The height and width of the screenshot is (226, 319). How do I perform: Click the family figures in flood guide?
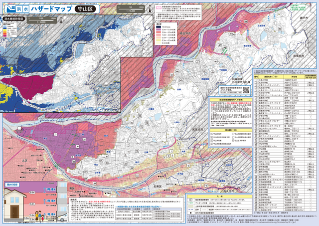click(x=39, y=216)
